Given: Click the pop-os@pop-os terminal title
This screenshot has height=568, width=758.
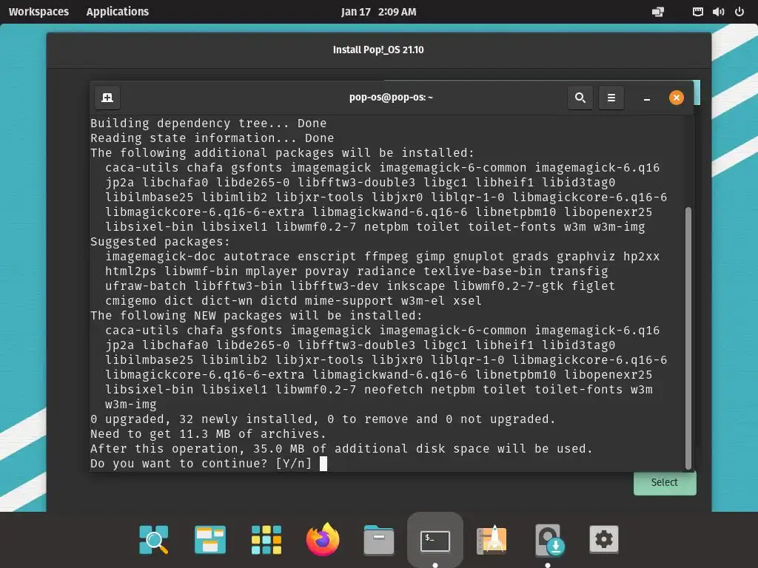Looking at the screenshot, I should 391,97.
